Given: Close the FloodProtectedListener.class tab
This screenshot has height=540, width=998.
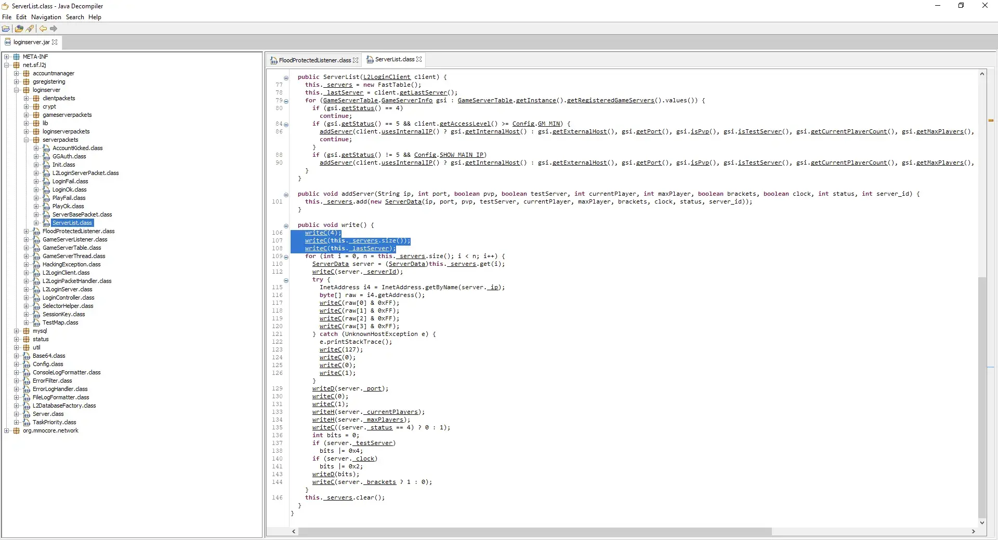Looking at the screenshot, I should coord(356,60).
